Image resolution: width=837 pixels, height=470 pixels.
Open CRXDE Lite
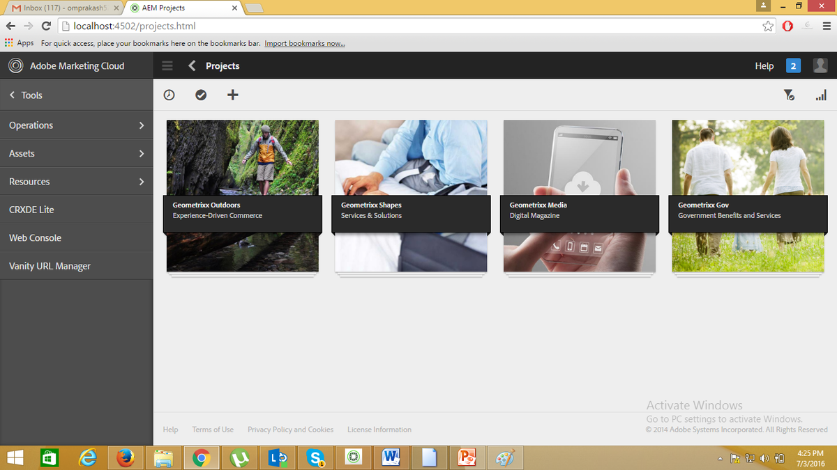click(77, 210)
